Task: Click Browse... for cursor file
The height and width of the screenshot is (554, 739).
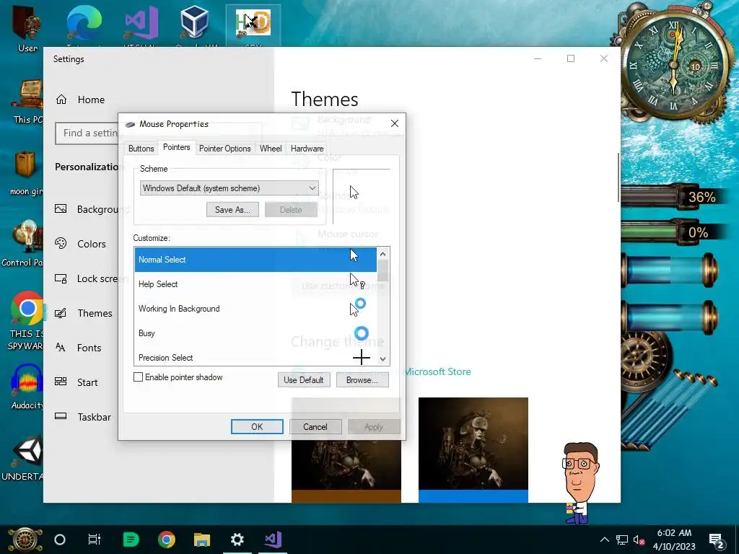Action: click(362, 379)
